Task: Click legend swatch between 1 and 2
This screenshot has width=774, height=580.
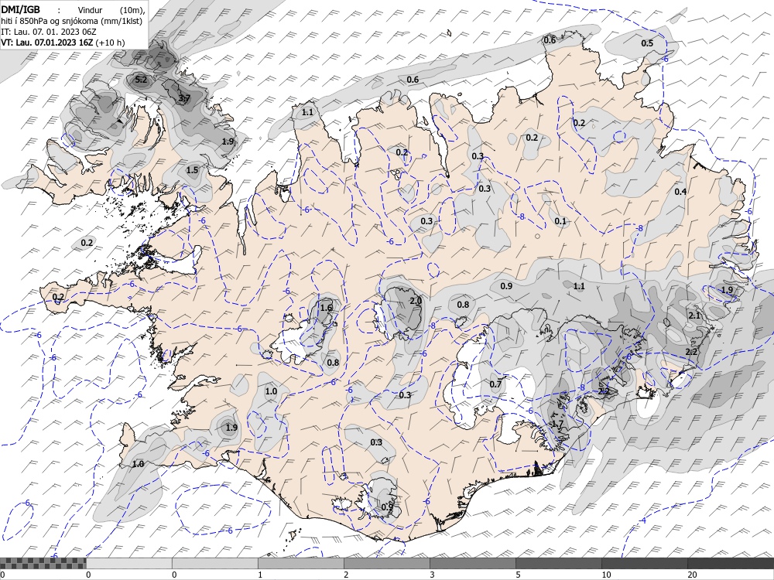Action: [300, 563]
